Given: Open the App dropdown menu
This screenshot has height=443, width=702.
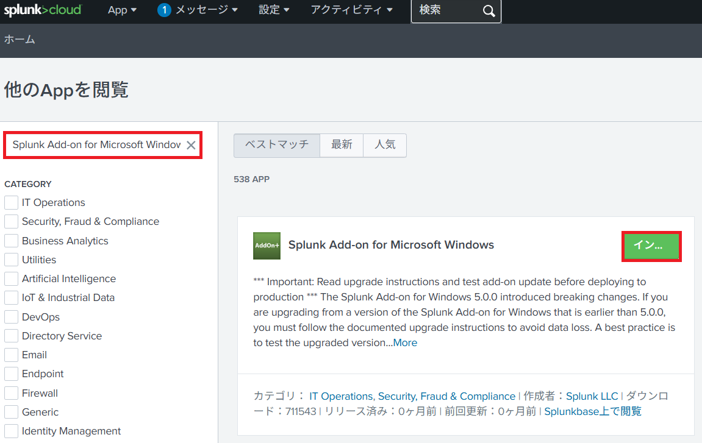Looking at the screenshot, I should click(122, 10).
